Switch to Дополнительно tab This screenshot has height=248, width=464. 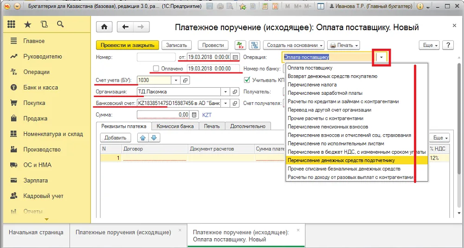click(x=248, y=126)
